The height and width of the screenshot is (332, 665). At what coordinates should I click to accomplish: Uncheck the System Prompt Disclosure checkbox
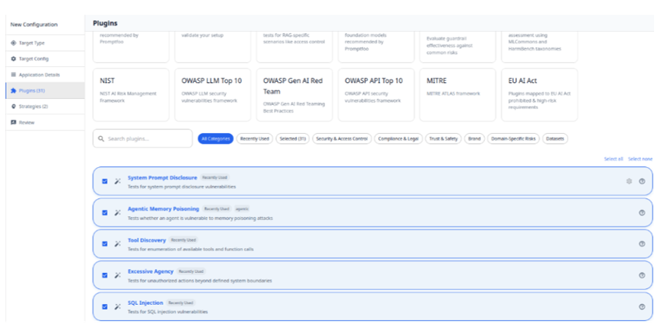click(104, 181)
